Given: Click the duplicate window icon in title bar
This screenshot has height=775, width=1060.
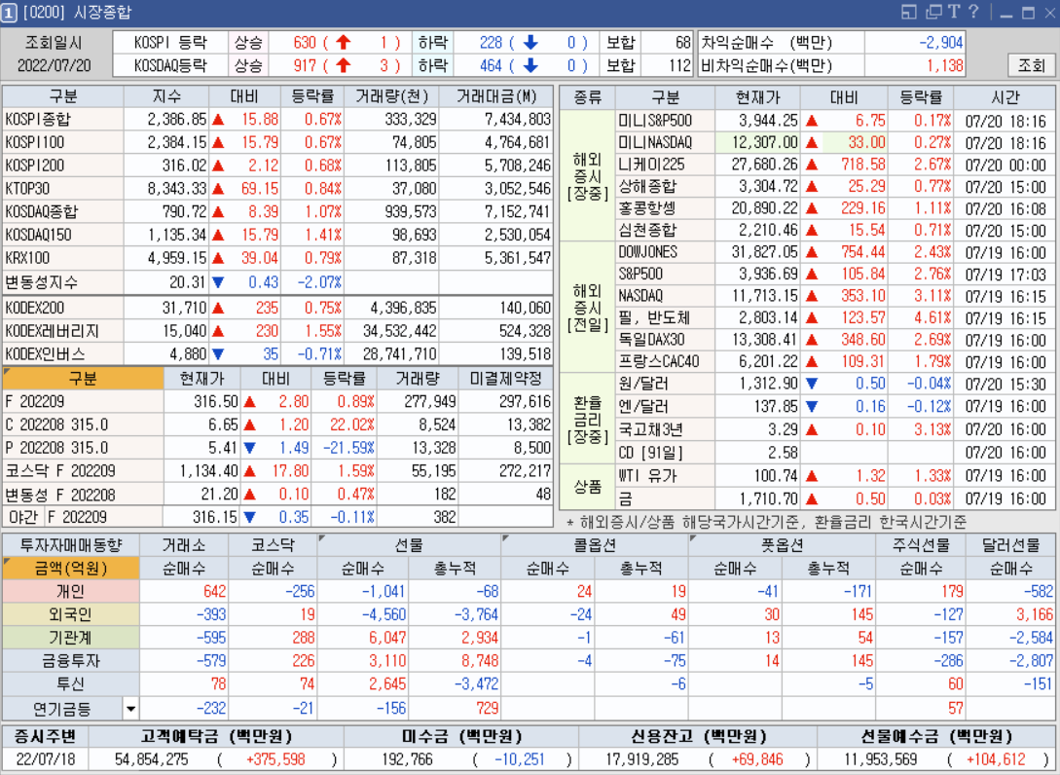Looking at the screenshot, I should coord(933,12).
